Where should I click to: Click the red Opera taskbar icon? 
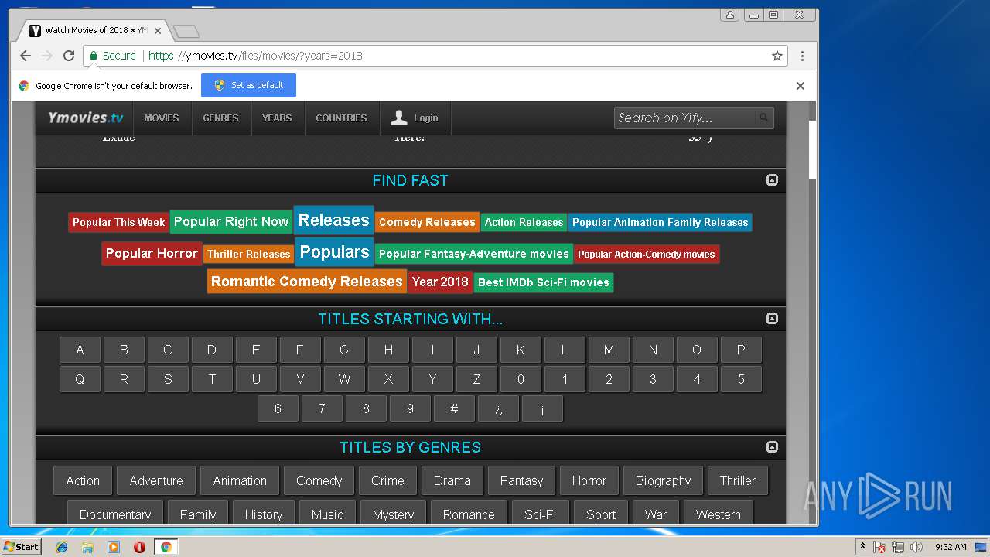[x=140, y=547]
